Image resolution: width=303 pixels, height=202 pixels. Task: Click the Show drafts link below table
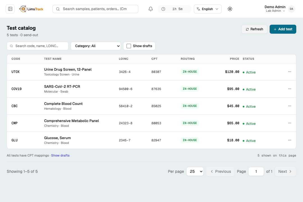60,155
